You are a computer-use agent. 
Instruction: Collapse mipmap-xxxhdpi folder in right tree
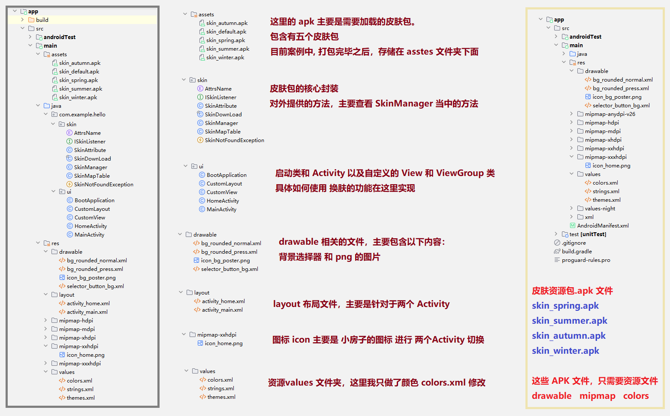point(572,157)
